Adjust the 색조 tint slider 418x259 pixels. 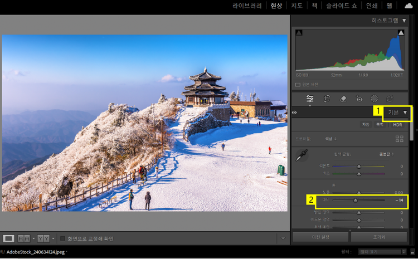point(358,174)
